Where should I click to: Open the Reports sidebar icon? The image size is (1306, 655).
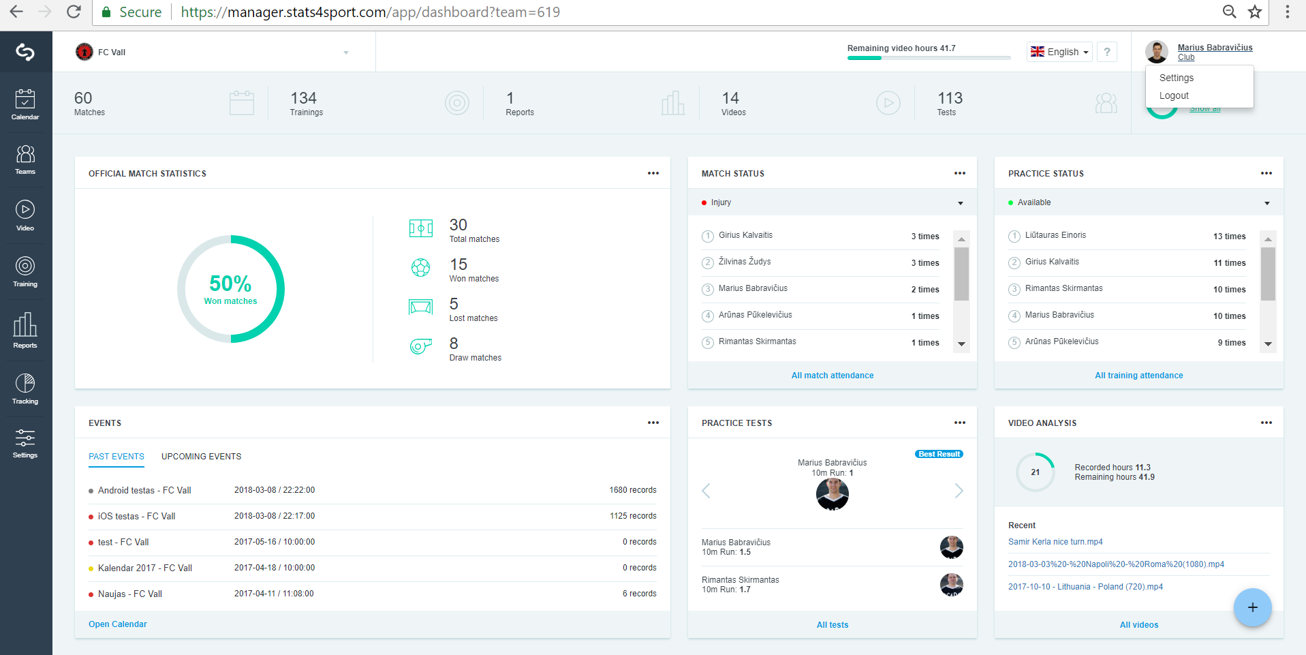coord(25,330)
